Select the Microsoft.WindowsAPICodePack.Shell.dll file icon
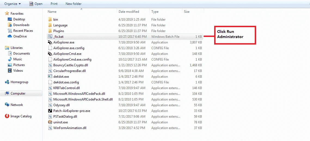The image size is (310, 141). [50, 99]
